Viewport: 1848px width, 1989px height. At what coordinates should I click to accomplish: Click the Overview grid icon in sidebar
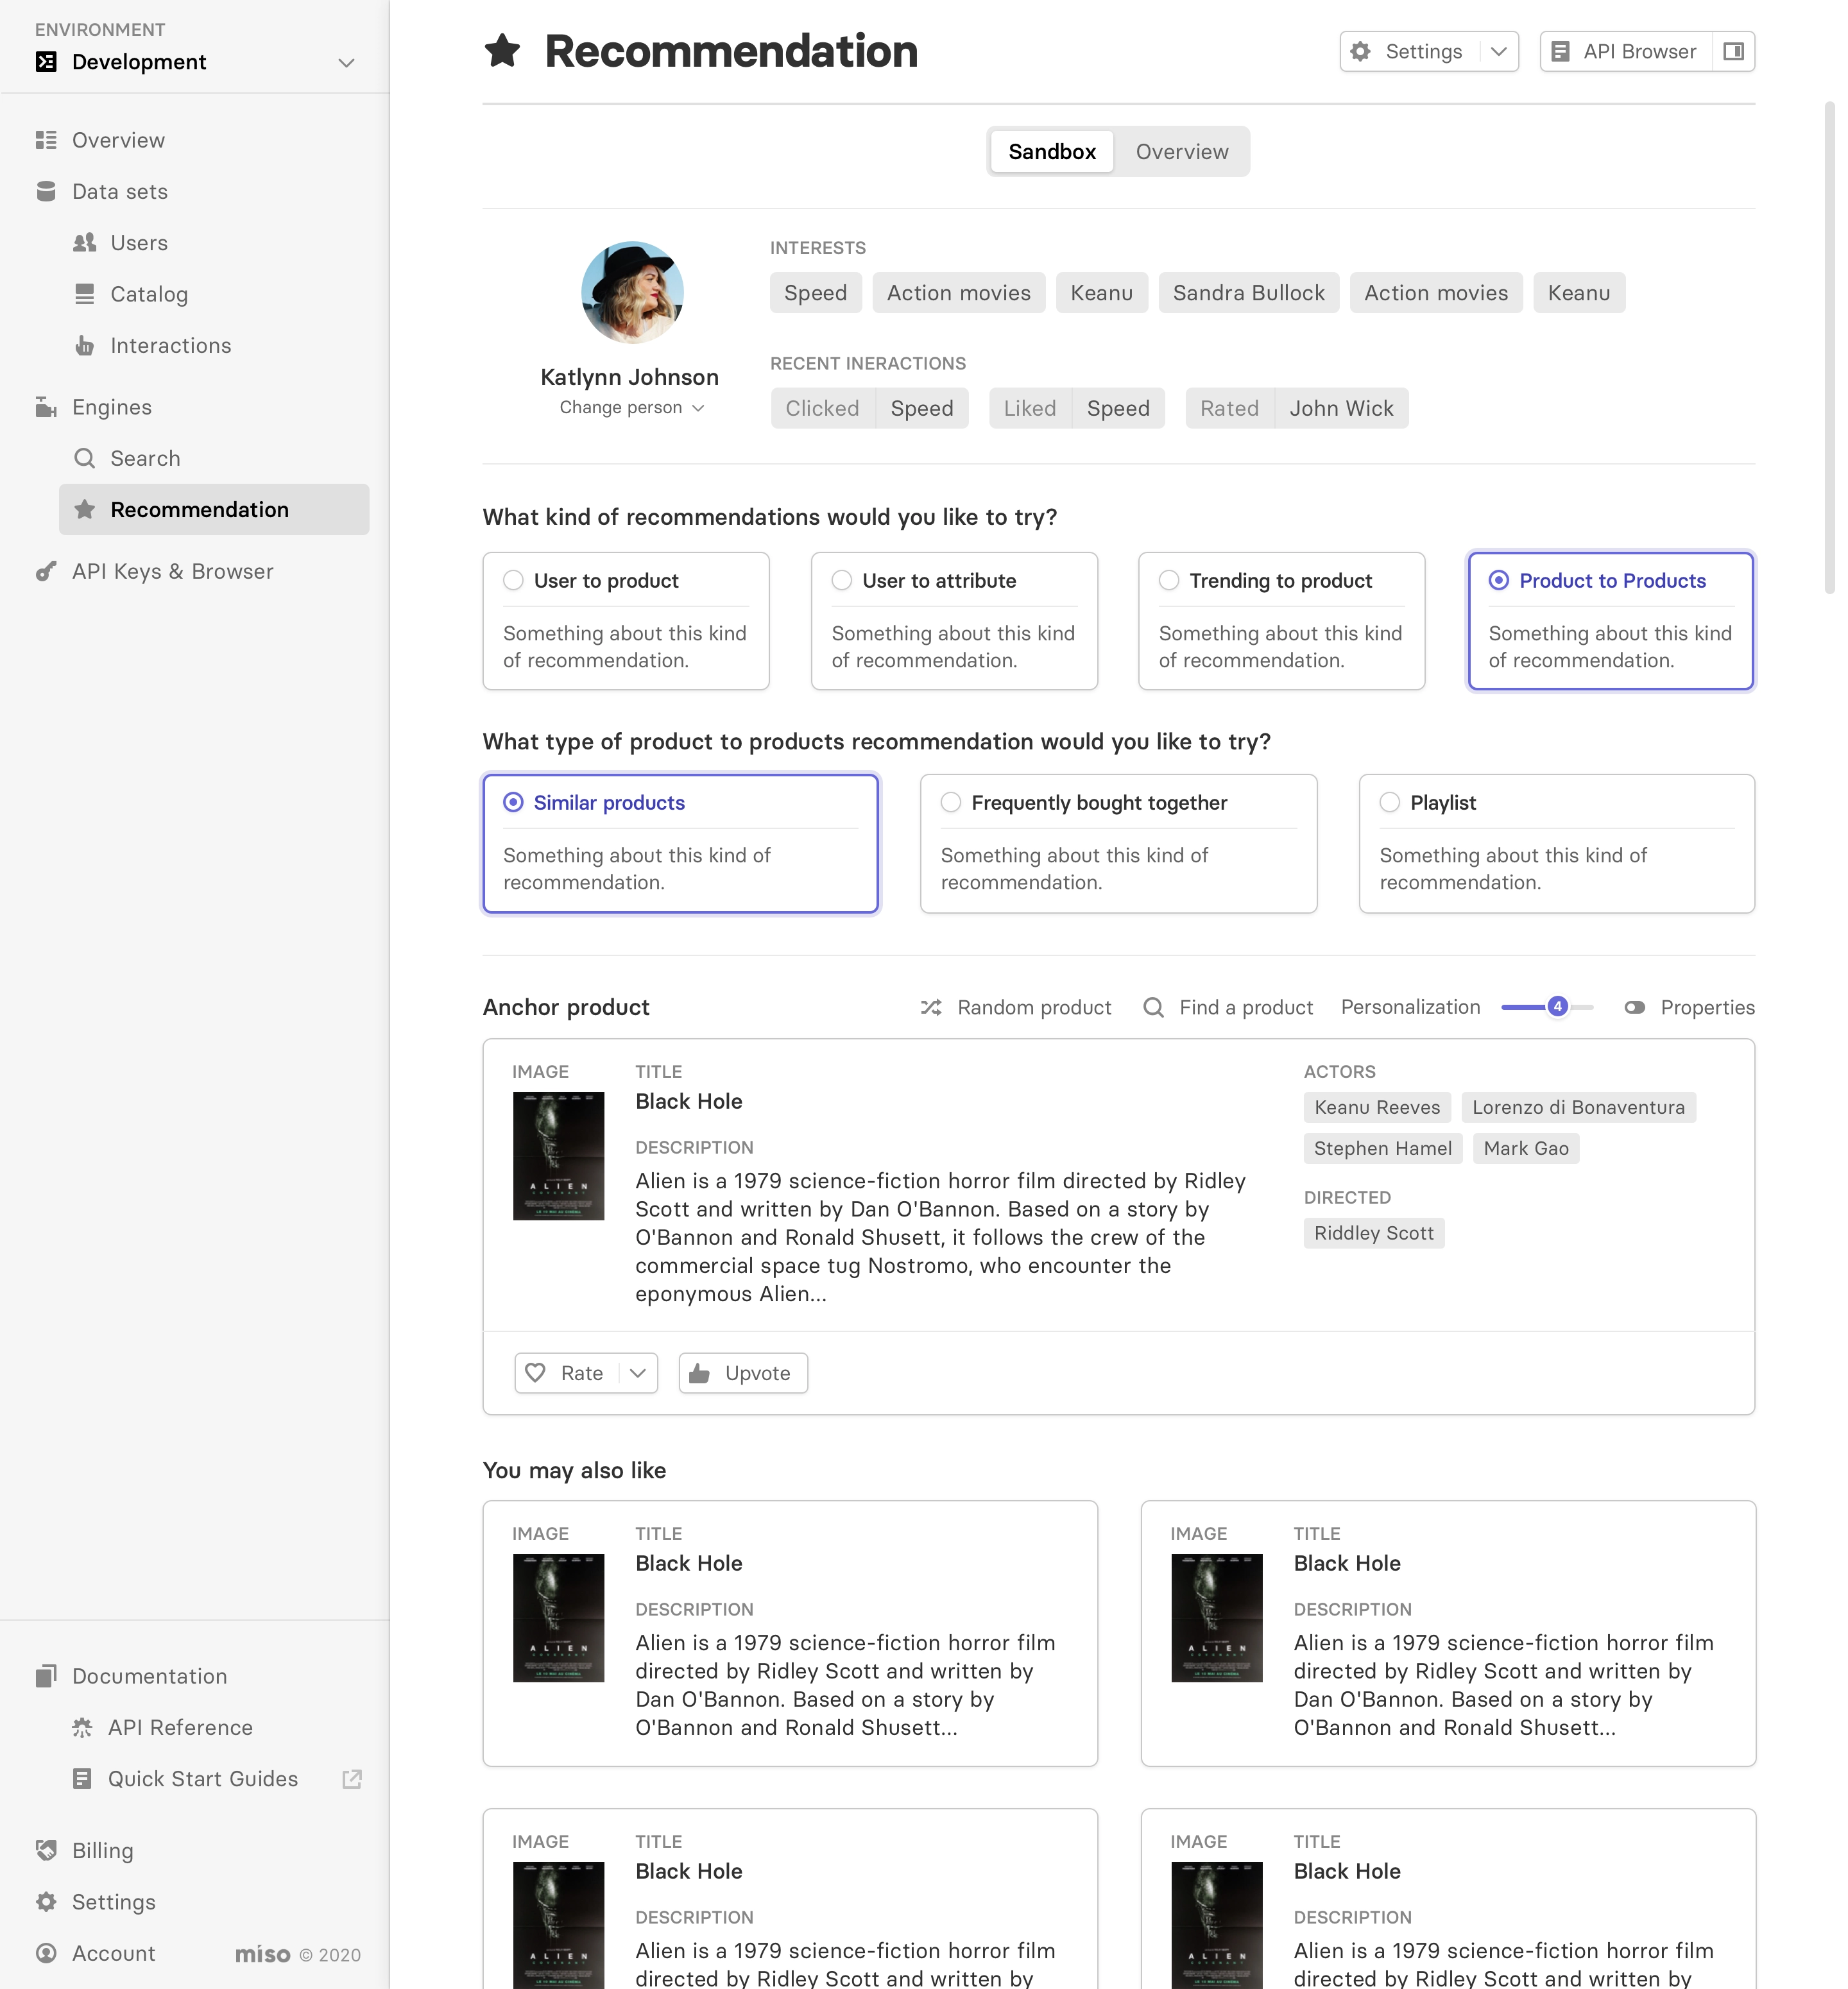click(46, 140)
